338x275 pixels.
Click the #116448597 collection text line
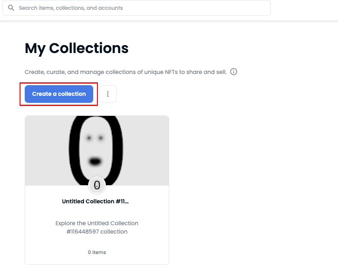(97, 232)
